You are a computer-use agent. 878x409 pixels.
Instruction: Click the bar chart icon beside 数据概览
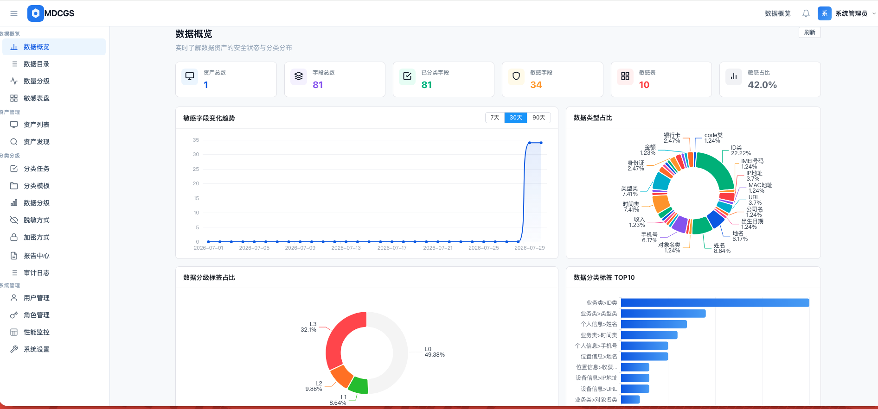click(14, 47)
